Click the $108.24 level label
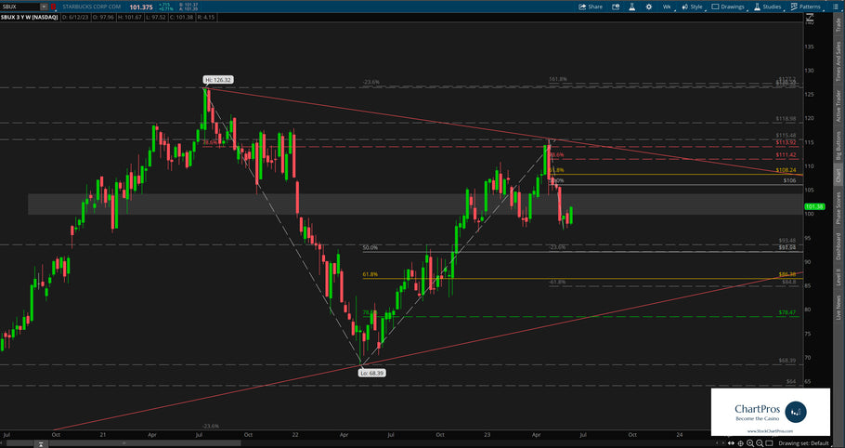845x448 pixels. pyautogui.click(x=786, y=170)
